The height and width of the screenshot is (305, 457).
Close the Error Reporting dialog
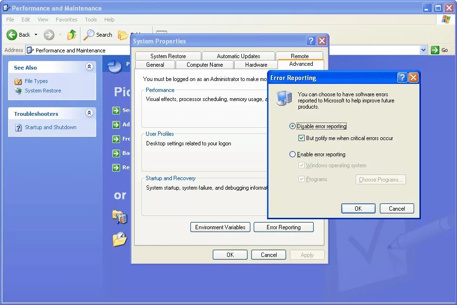coord(413,78)
